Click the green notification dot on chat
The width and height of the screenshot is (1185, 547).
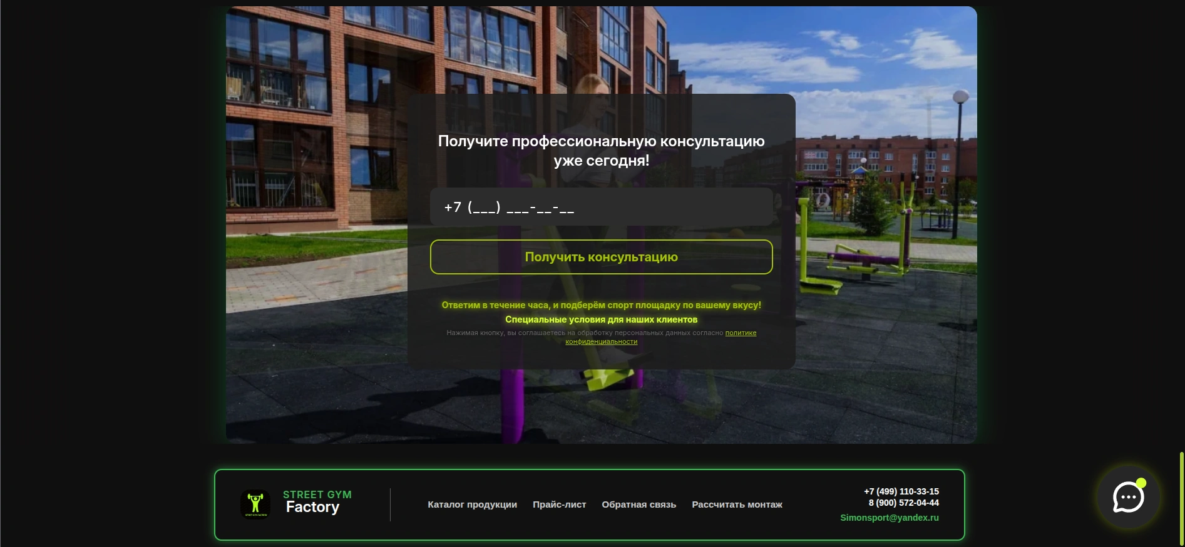click(1141, 483)
